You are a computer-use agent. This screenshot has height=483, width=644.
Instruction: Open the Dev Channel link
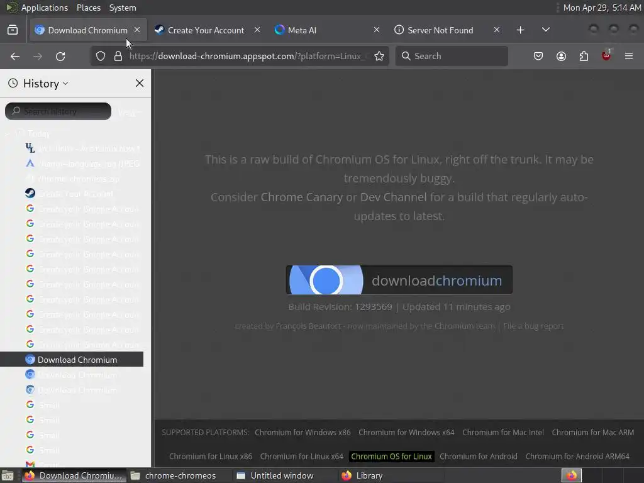394,197
